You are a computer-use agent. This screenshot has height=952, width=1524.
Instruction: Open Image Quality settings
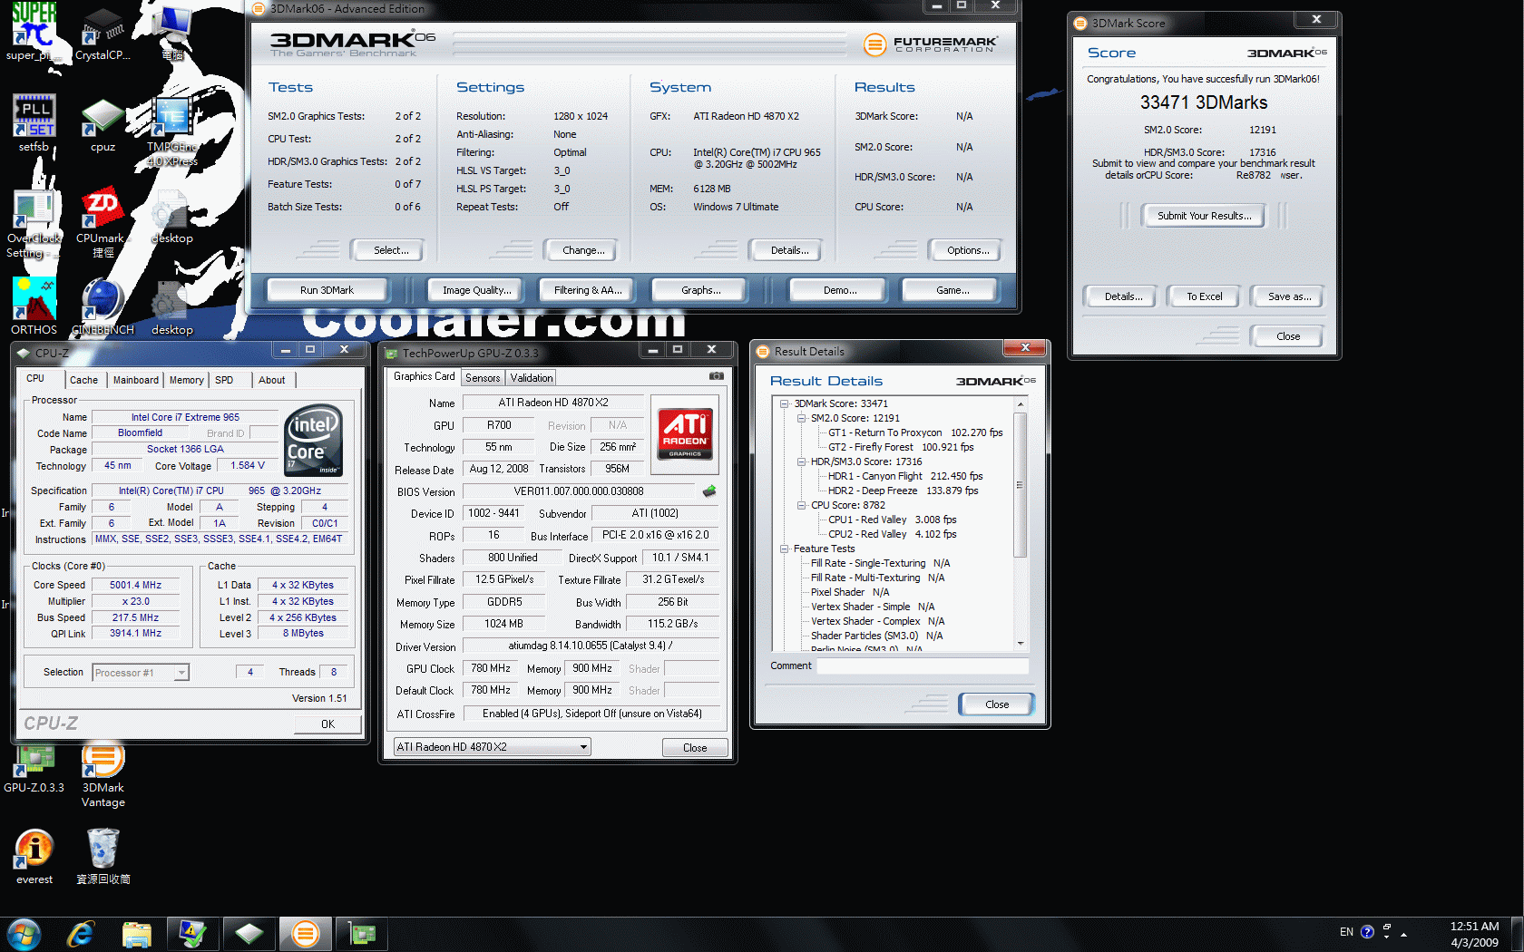click(x=476, y=290)
